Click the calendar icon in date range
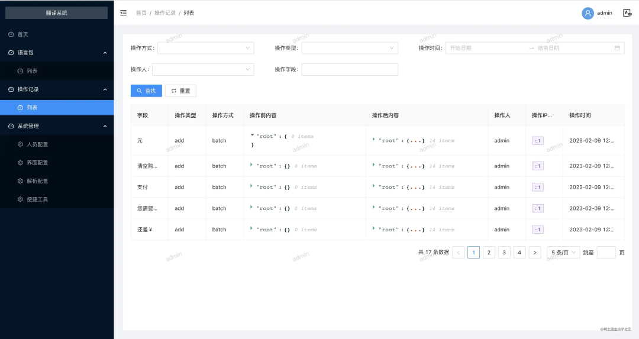This screenshot has width=639, height=339. click(617, 48)
